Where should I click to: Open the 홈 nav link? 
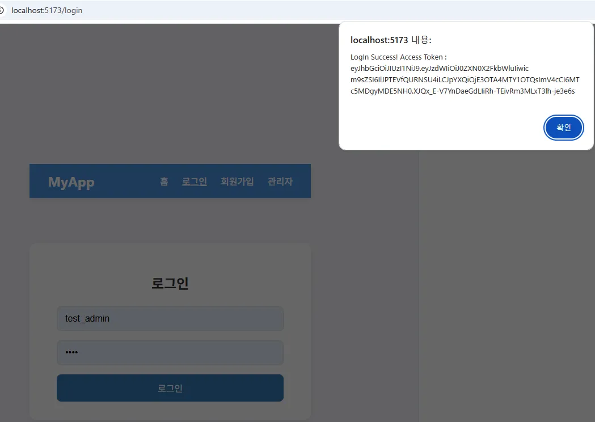[x=164, y=182]
